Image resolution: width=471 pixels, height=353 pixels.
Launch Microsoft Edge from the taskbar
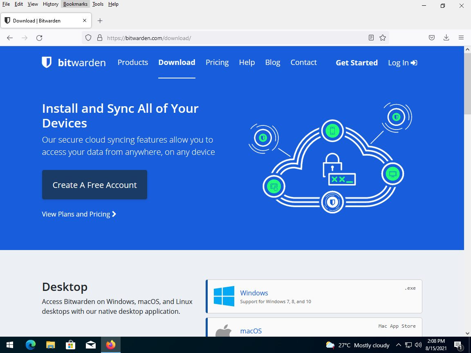[30, 345]
